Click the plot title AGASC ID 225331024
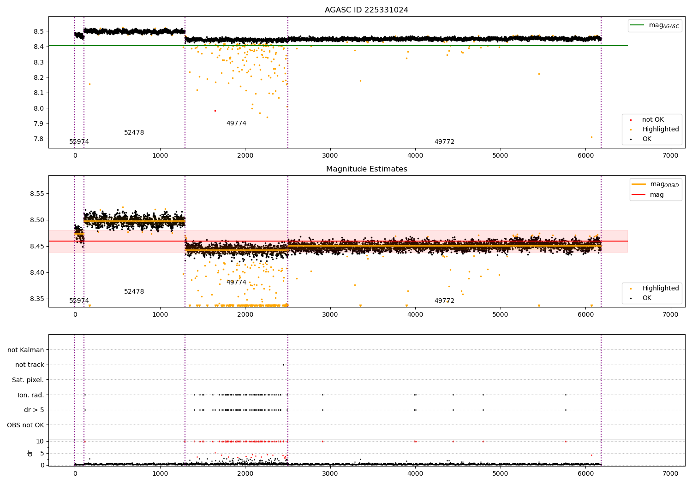Image resolution: width=692 pixels, height=484 pixels. (366, 10)
